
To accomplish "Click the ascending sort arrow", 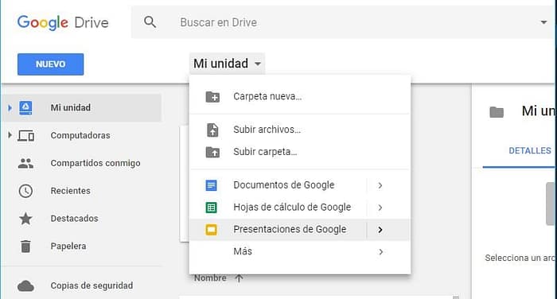I will coord(239,278).
